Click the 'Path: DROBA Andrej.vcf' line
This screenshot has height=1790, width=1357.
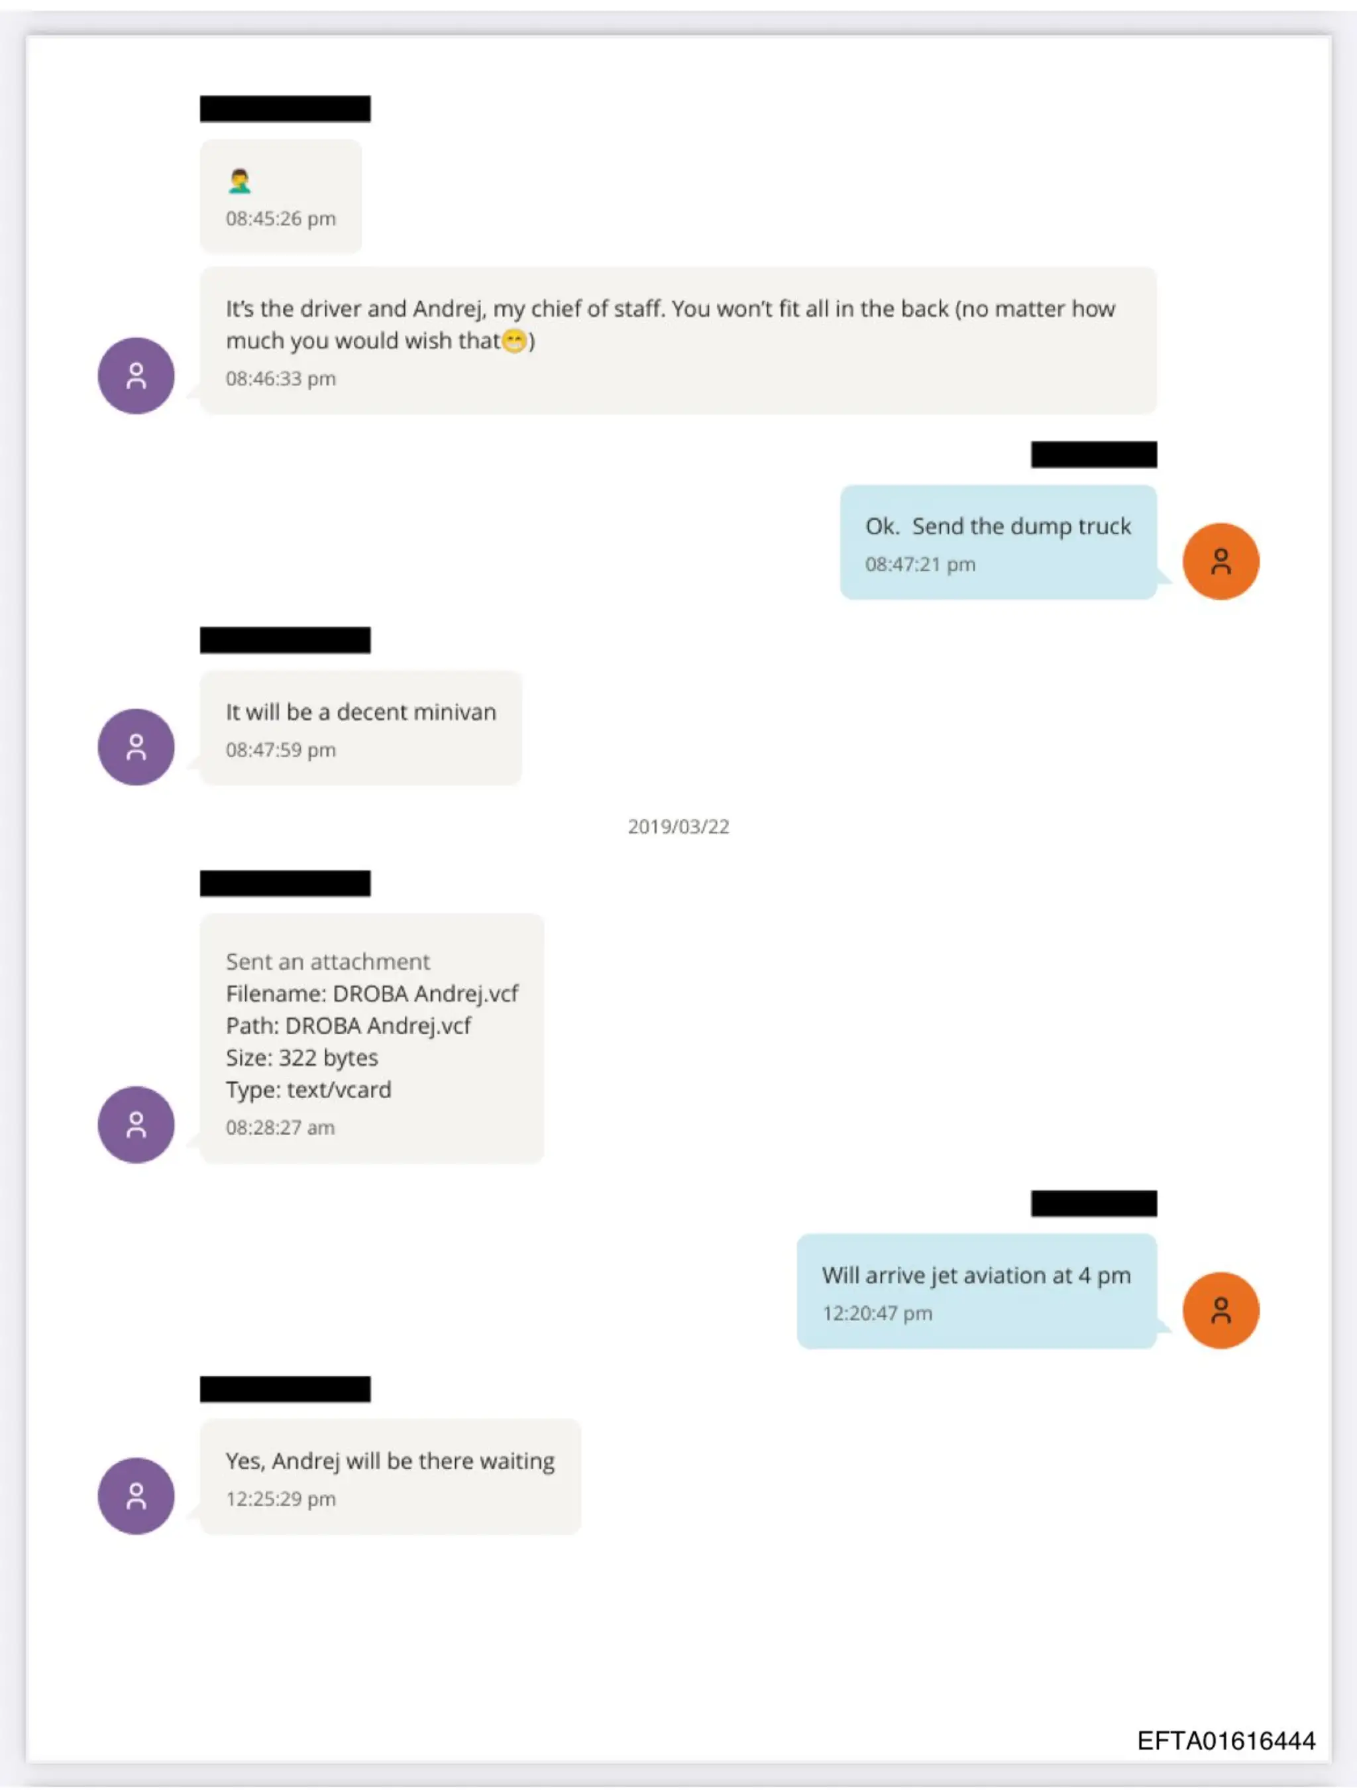(348, 1025)
